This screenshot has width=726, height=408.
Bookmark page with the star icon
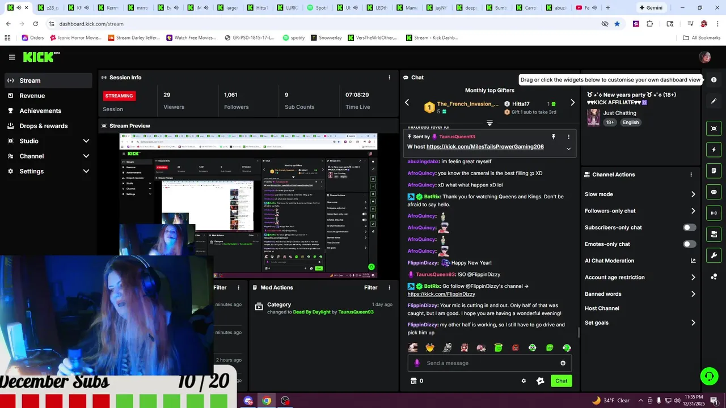617,24
